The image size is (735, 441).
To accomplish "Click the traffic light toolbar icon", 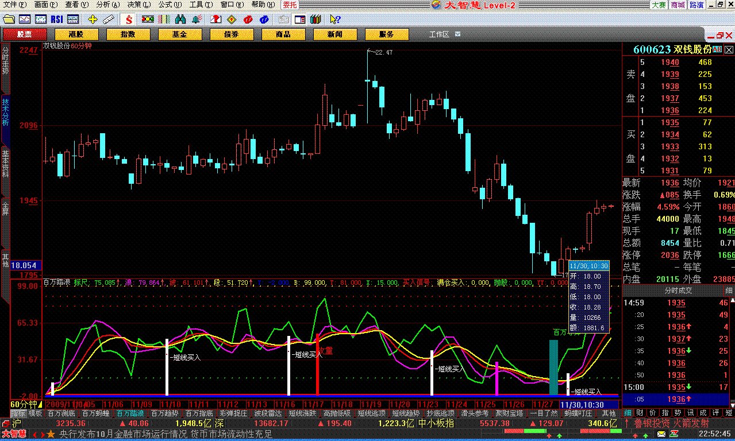I will coord(147,19).
